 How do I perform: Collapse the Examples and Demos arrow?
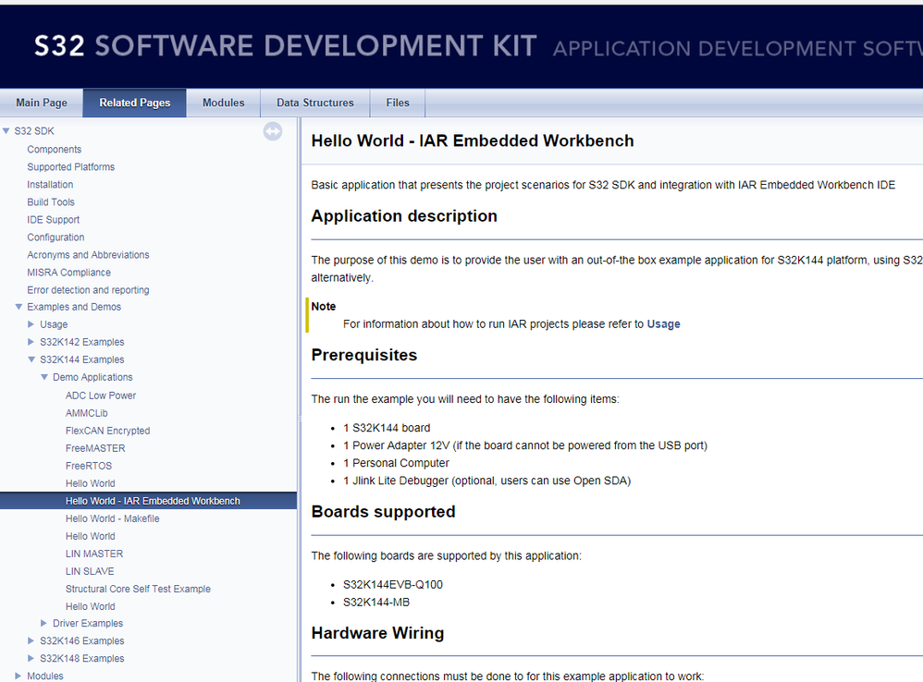18,307
